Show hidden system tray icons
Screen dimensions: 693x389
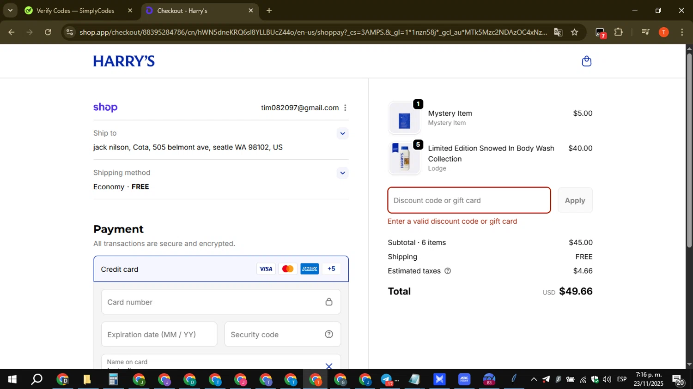coord(534,380)
